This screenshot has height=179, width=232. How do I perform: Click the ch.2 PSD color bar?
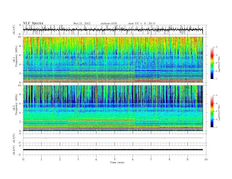212,111
